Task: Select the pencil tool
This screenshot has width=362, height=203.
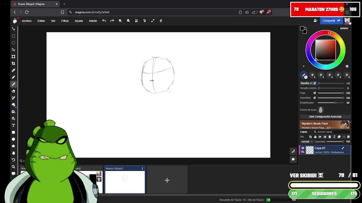Action: pos(13,77)
